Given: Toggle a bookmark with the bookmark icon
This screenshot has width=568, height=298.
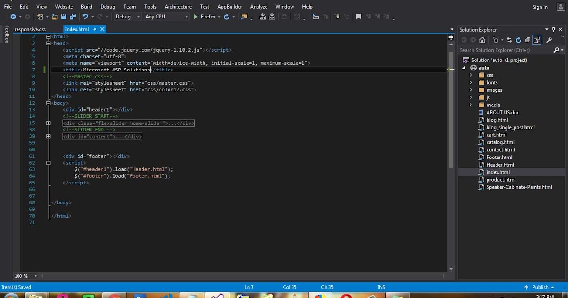Looking at the screenshot, I should pyautogui.click(x=358, y=17).
